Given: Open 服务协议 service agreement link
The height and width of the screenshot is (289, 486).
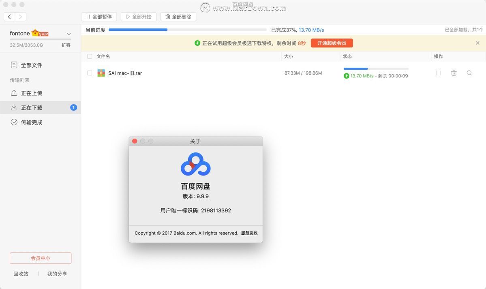Looking at the screenshot, I should point(249,233).
